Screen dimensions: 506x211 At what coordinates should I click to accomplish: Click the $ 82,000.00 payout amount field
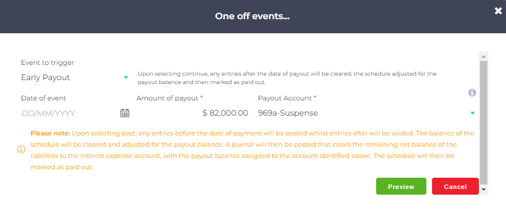coord(193,113)
